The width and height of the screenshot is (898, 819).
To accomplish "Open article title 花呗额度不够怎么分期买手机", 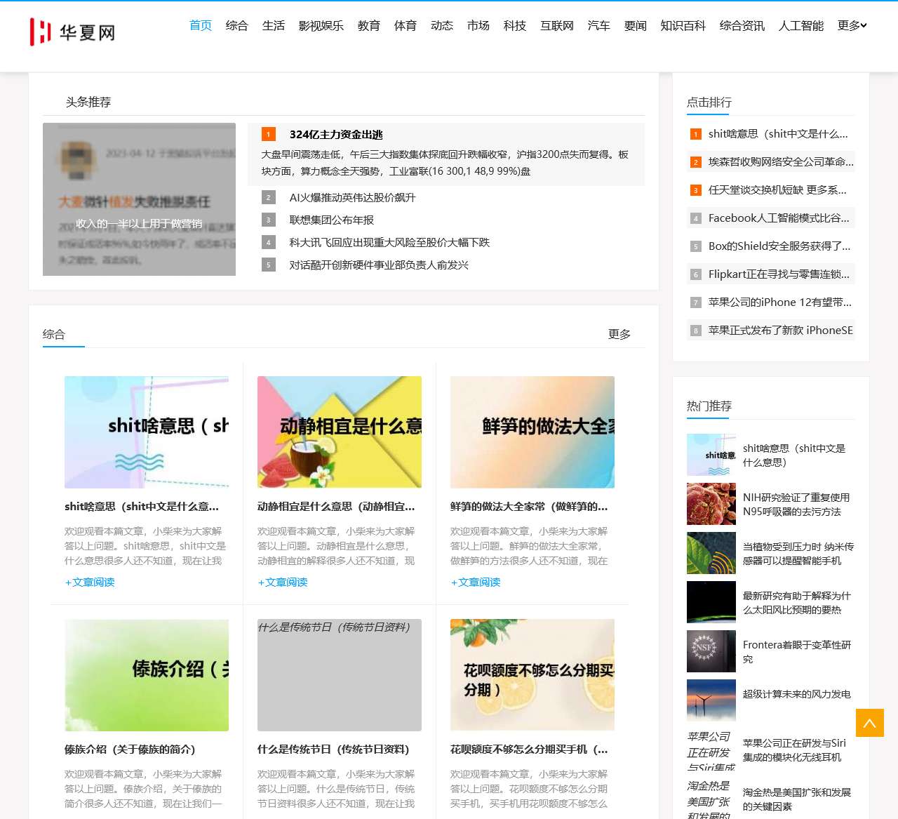I will (529, 749).
